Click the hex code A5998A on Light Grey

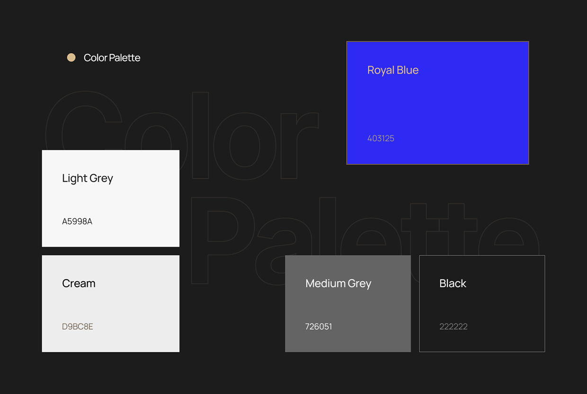(x=77, y=221)
